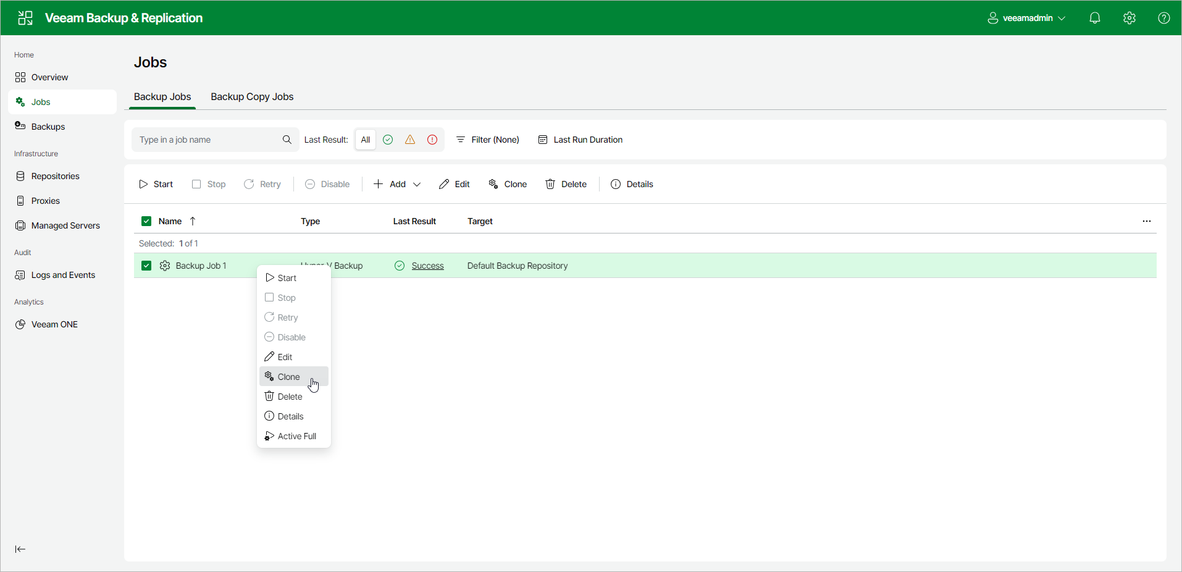Collapse the sidebar navigation panel

coord(20,549)
